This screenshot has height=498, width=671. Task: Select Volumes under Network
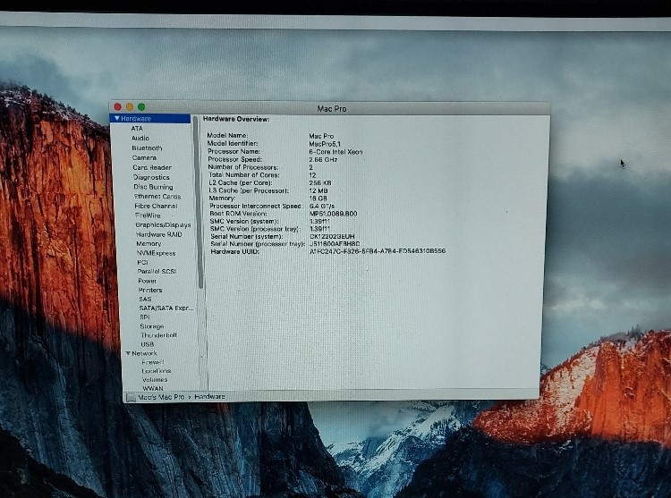[155, 380]
